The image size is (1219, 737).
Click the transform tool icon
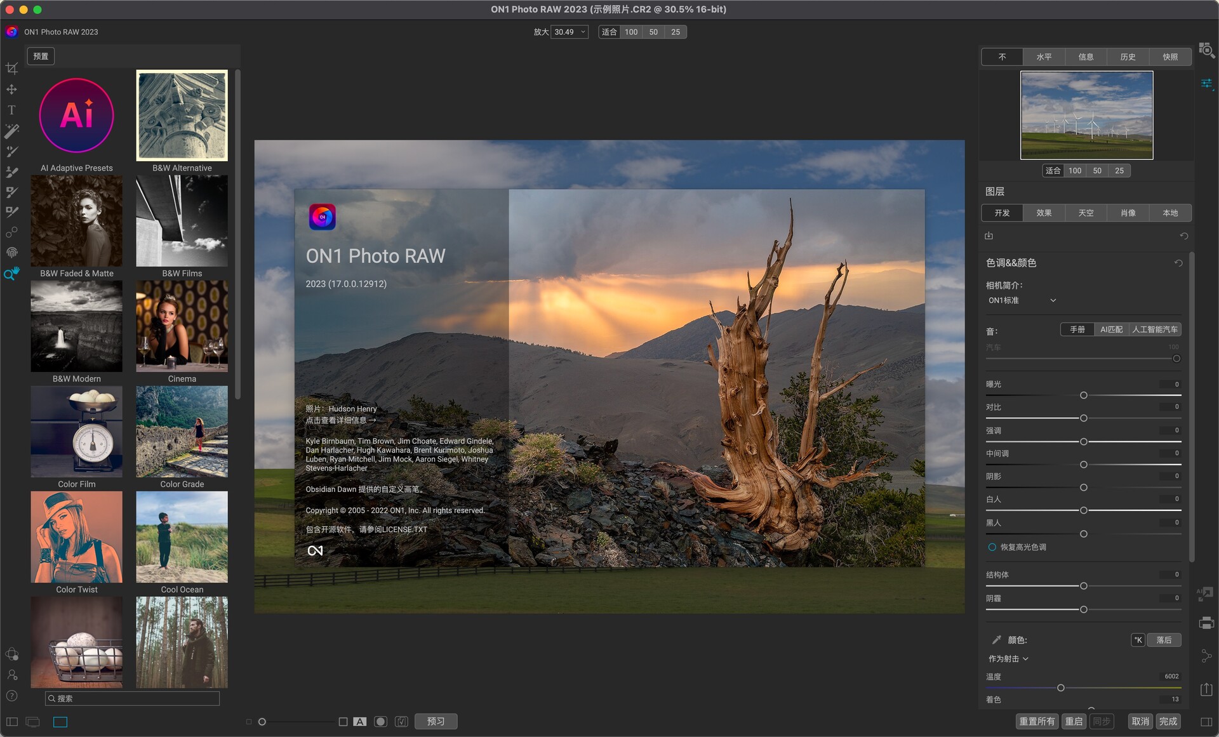point(12,89)
